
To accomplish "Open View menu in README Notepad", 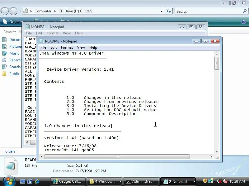I will (81, 47).
